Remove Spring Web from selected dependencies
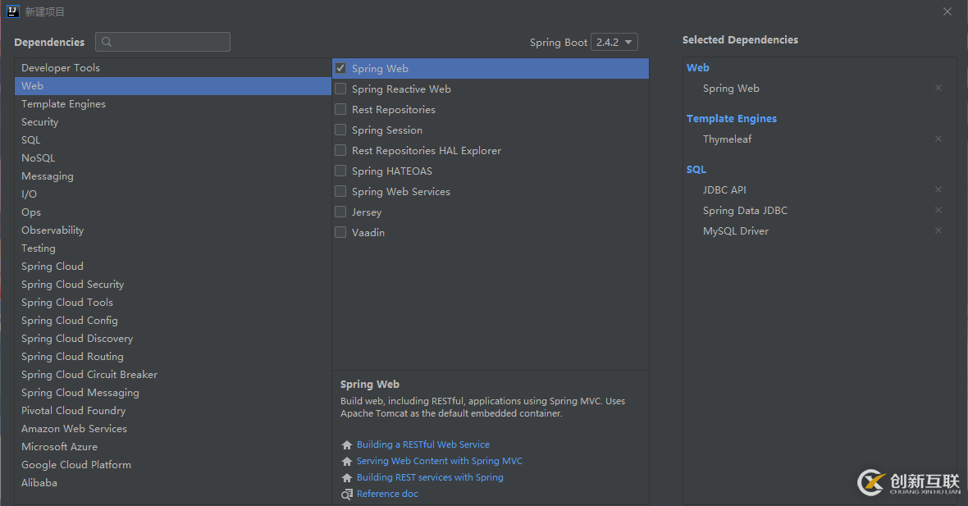 pyautogui.click(x=938, y=89)
